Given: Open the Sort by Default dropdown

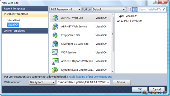Looking at the screenshot, I should tap(109, 9).
